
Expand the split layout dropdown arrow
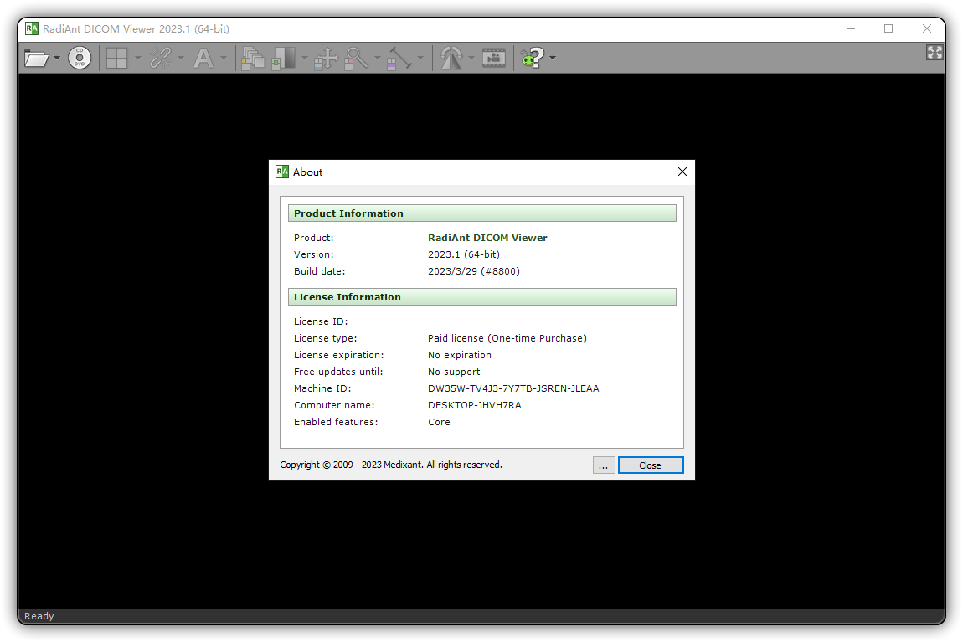pyautogui.click(x=137, y=59)
